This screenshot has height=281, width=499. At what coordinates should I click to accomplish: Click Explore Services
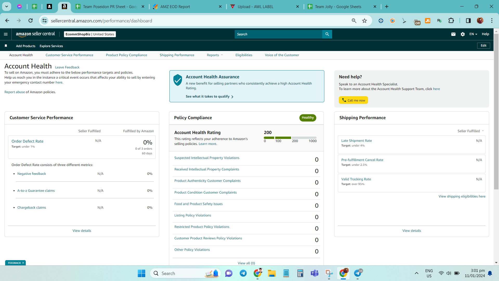51,46
